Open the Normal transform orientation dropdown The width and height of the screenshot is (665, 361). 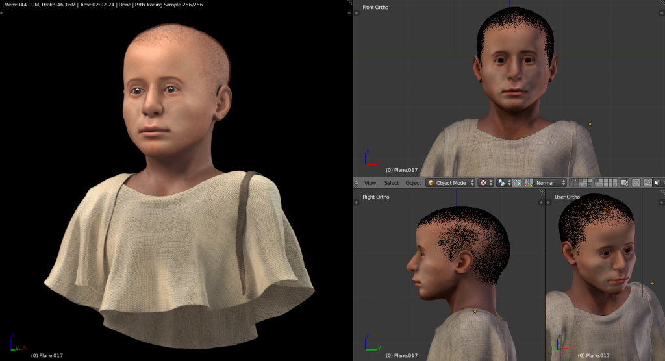(549, 183)
